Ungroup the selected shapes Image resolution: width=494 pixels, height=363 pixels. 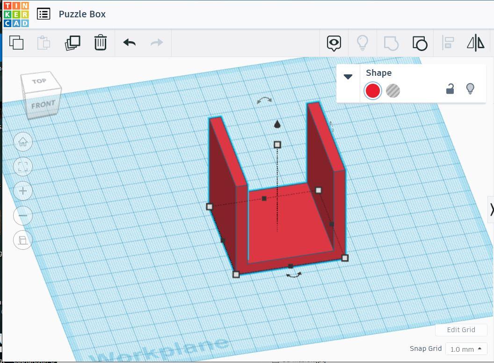click(420, 43)
